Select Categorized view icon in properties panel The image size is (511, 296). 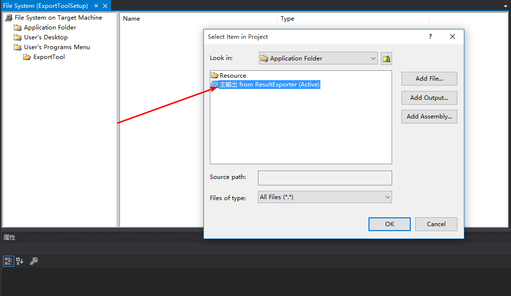point(8,261)
